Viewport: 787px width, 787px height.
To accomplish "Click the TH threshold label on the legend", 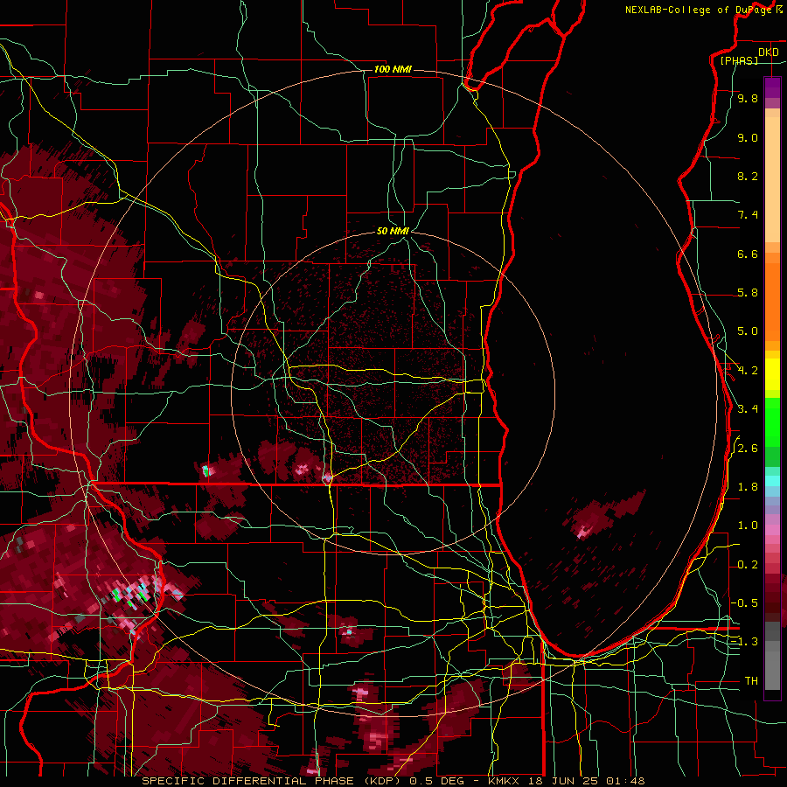I will [x=751, y=680].
